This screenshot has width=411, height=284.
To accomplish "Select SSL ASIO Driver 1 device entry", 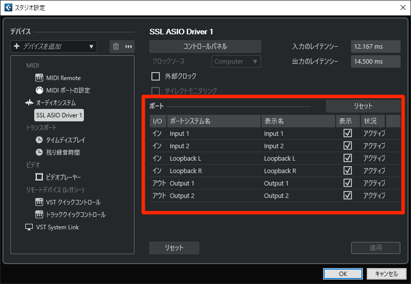I will pos(59,115).
